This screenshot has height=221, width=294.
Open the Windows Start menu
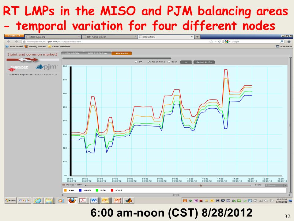click(11, 200)
